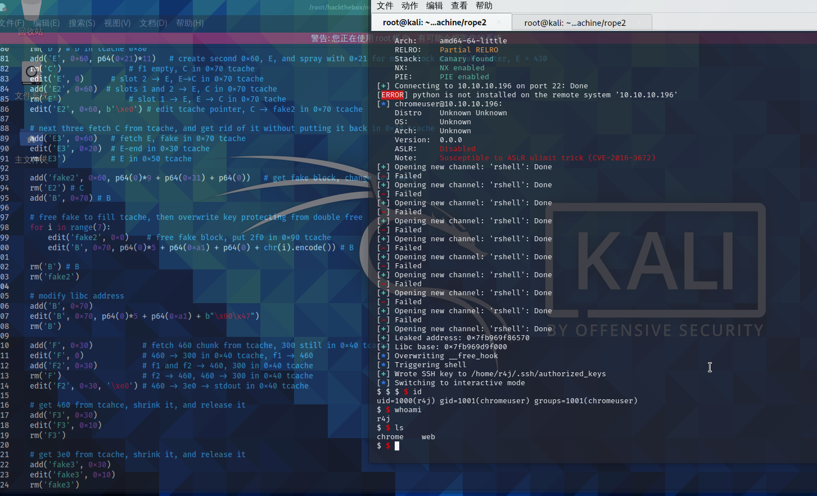Click editor line "rm('E2') # C"
The height and width of the screenshot is (496, 817).
click(x=57, y=188)
